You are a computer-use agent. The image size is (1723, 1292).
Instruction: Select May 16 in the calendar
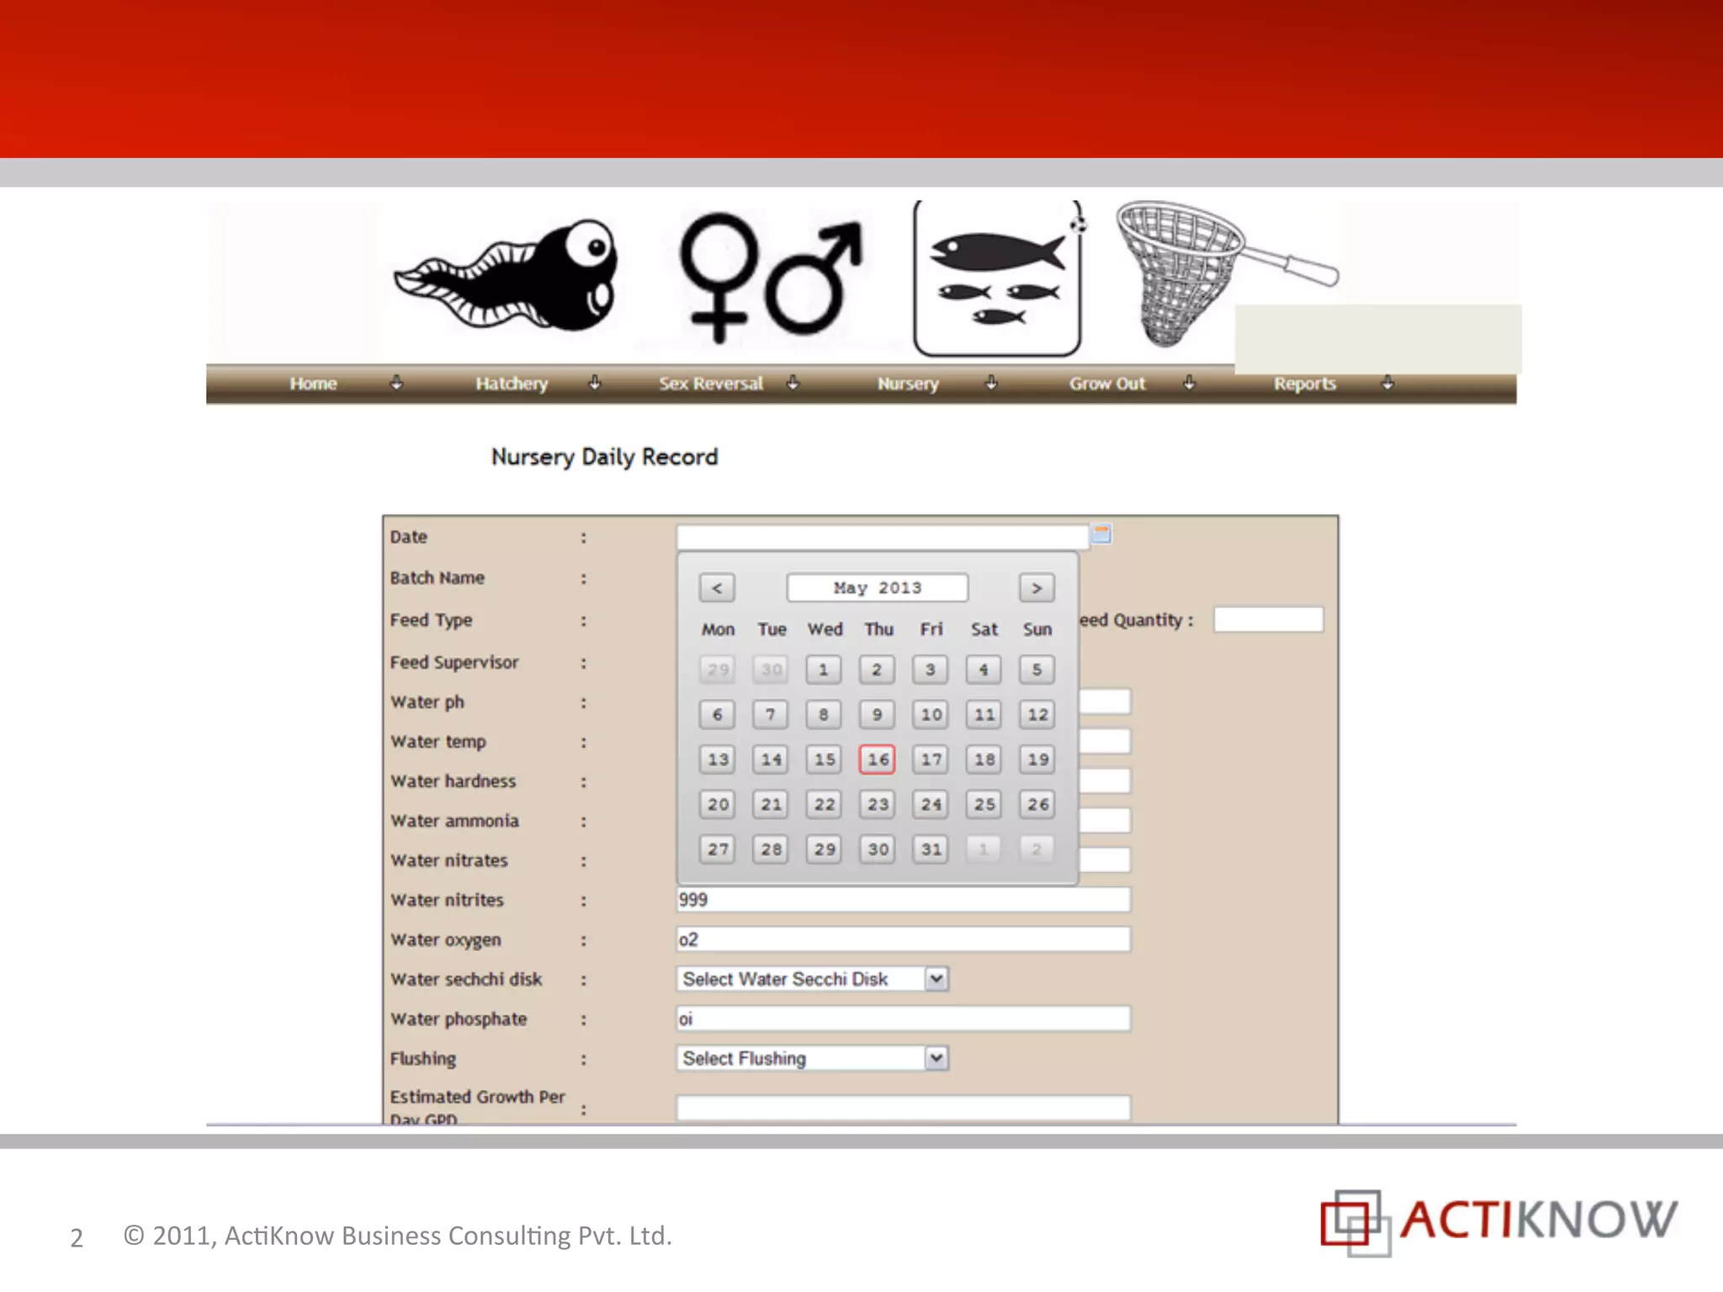point(877,760)
